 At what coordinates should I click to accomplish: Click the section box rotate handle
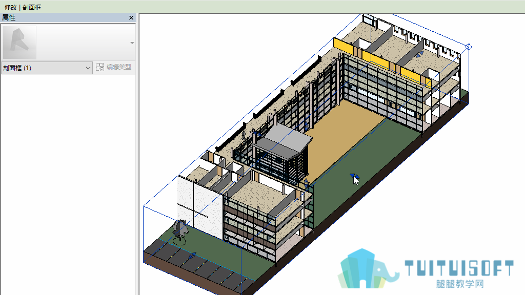point(469,47)
